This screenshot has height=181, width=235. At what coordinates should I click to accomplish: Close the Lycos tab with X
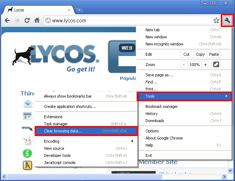coord(69,10)
